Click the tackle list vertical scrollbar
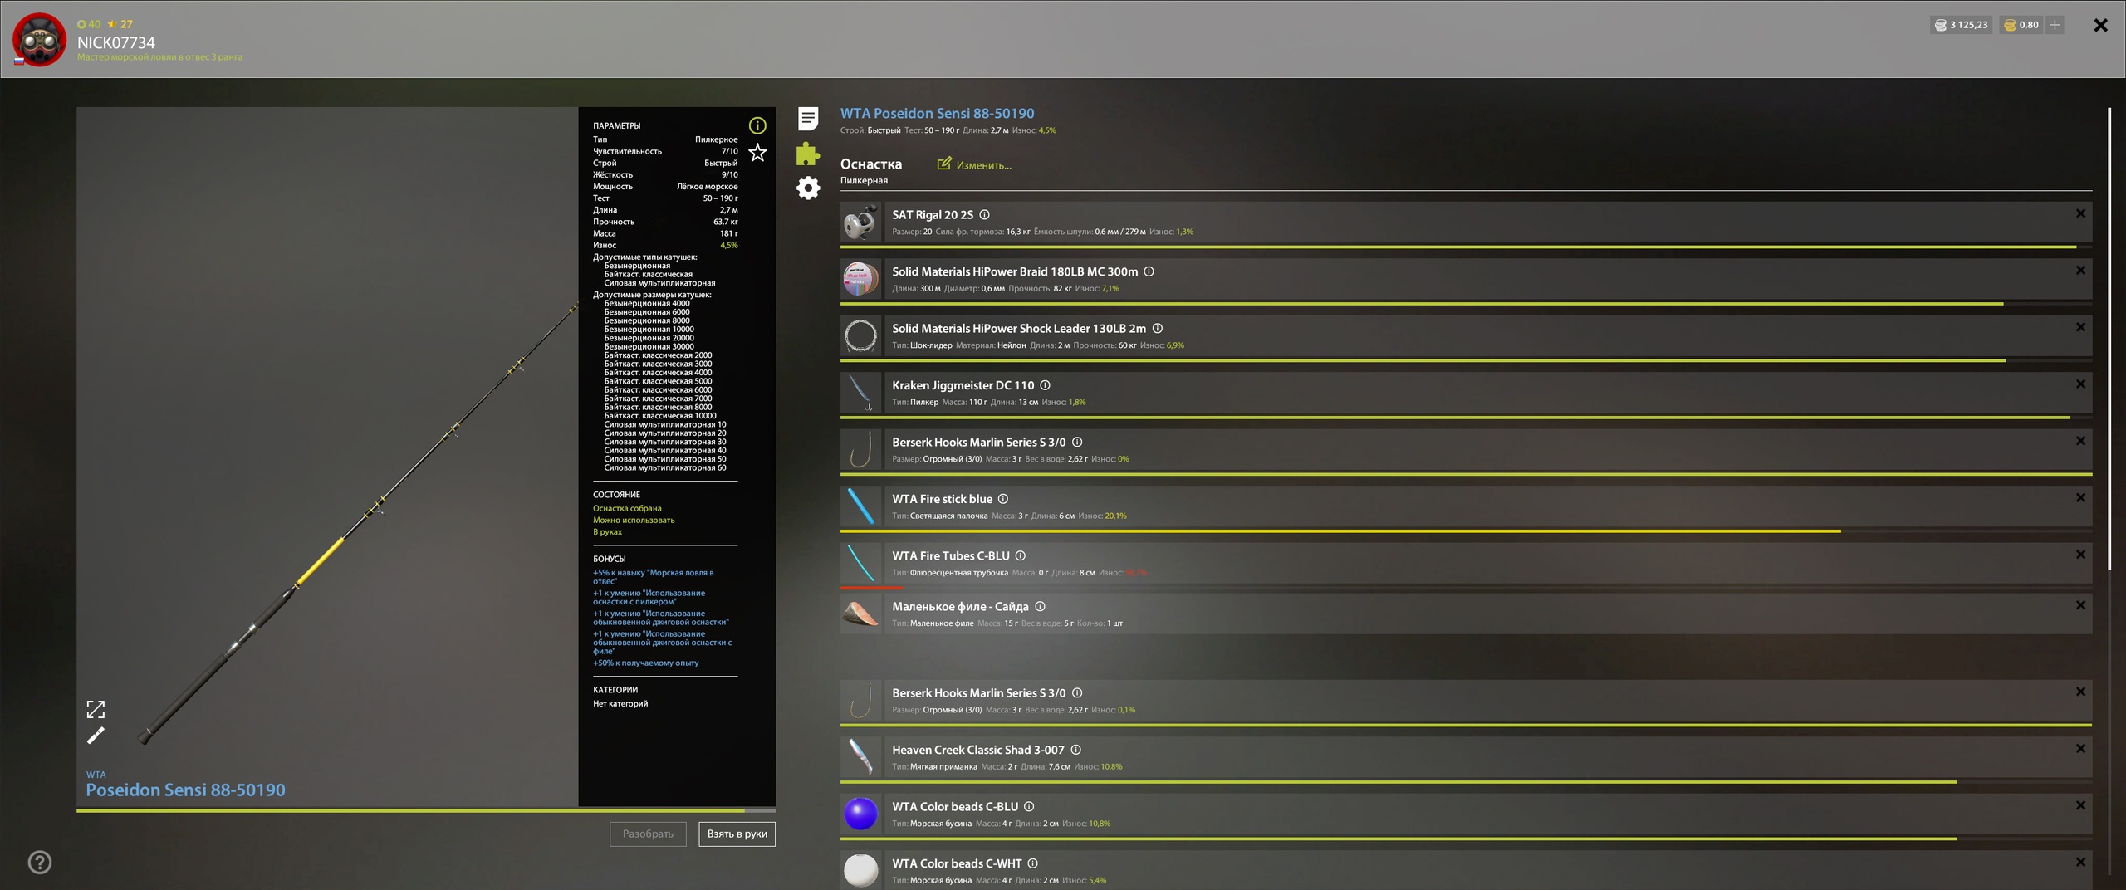 coord(2109,339)
